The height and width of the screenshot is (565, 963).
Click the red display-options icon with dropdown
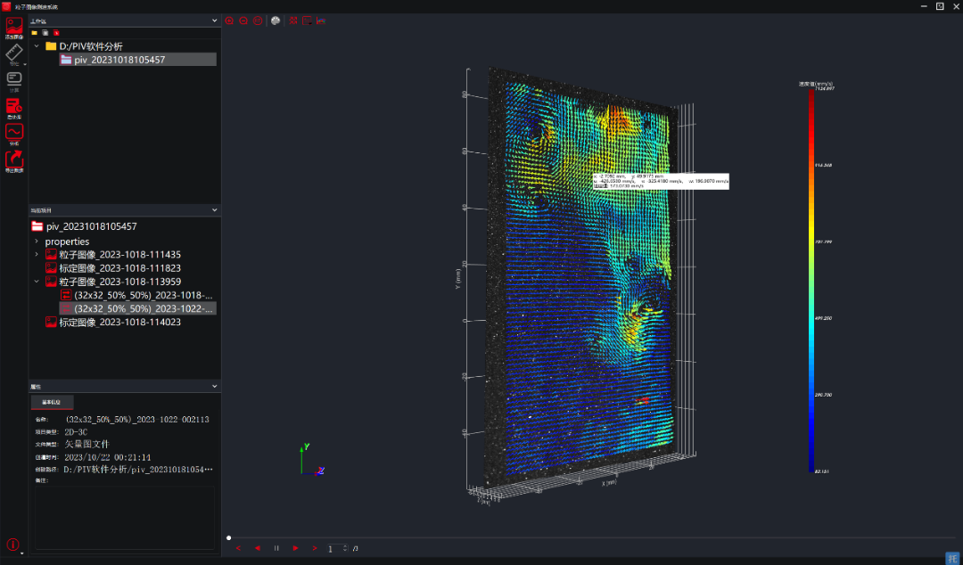(307, 20)
